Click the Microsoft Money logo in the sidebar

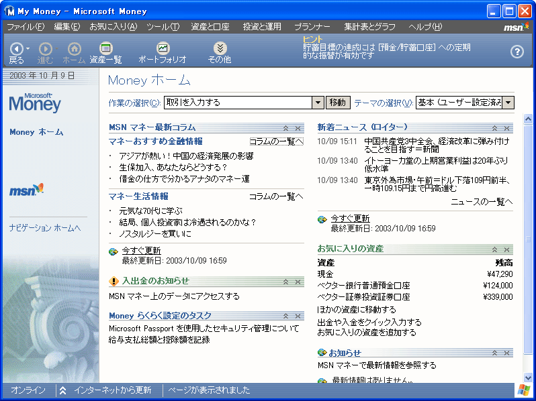[x=35, y=103]
